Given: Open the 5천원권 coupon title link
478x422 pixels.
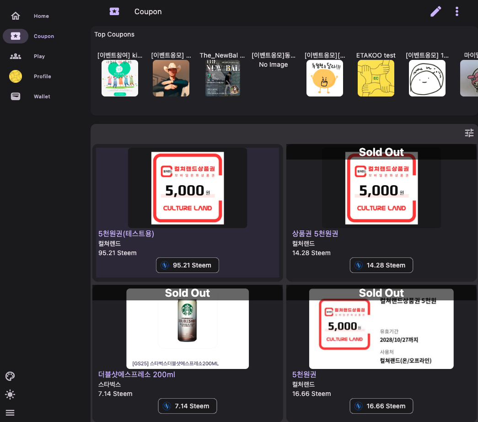Looking at the screenshot, I should coord(304,374).
